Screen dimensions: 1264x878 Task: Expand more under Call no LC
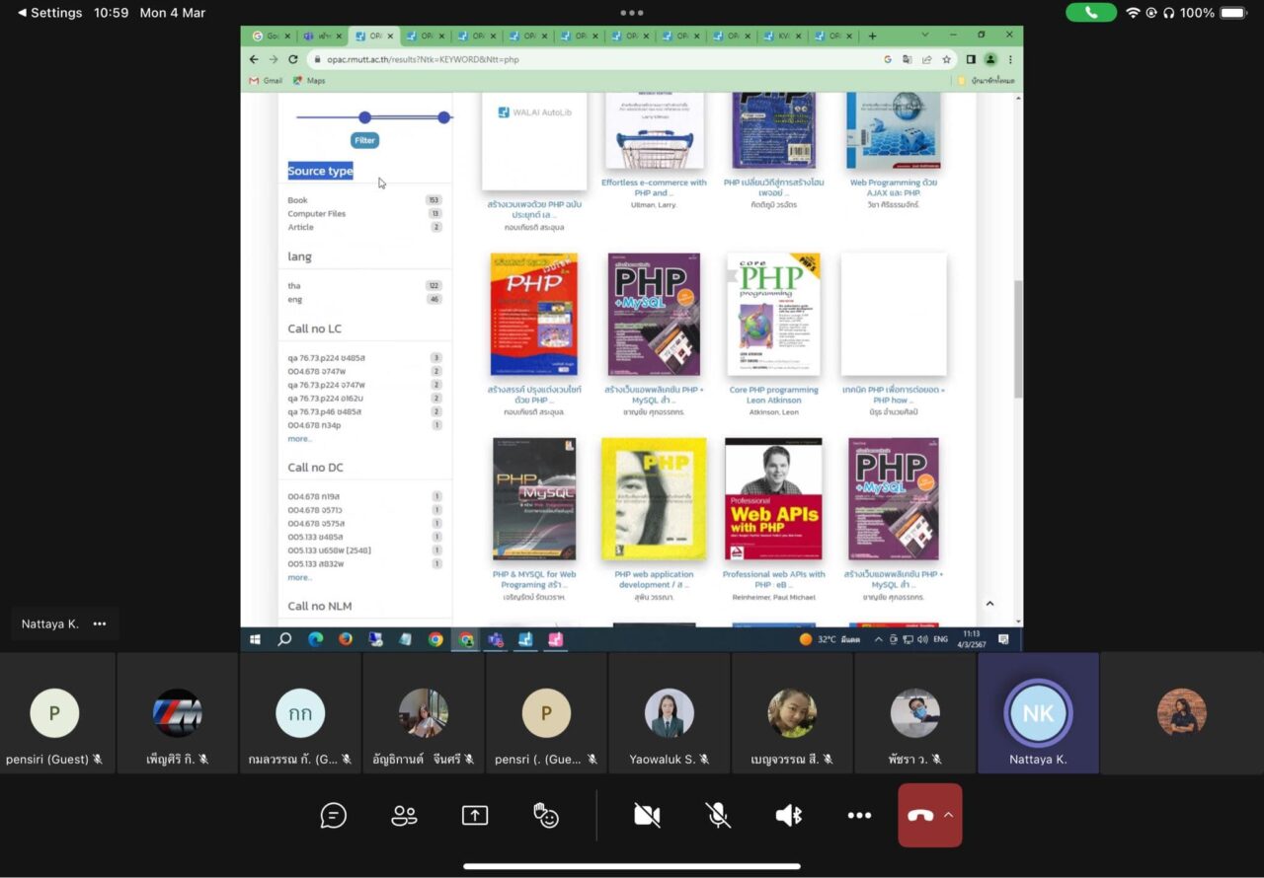(x=299, y=438)
